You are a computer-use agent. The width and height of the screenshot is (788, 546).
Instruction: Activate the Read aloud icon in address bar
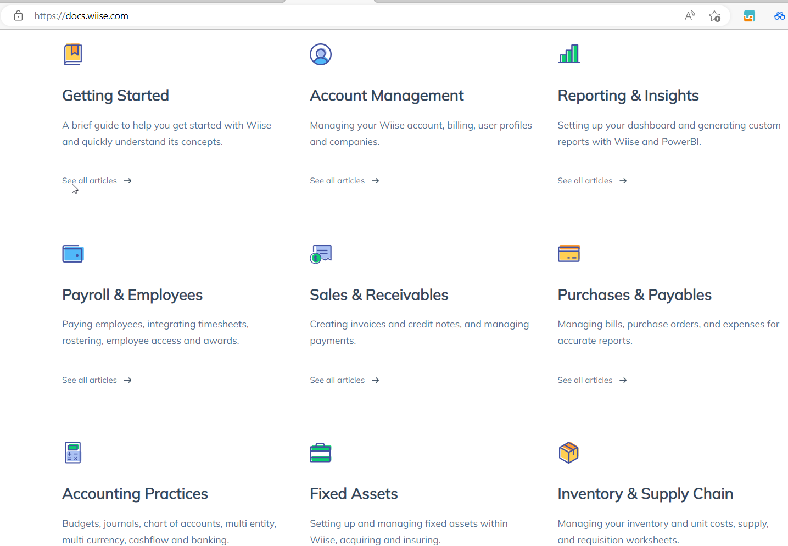[690, 16]
